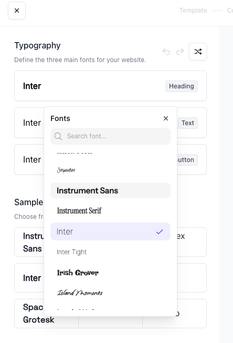Image resolution: width=233 pixels, height=343 pixels.
Task: Select Island Moments script font
Action: [110, 292]
